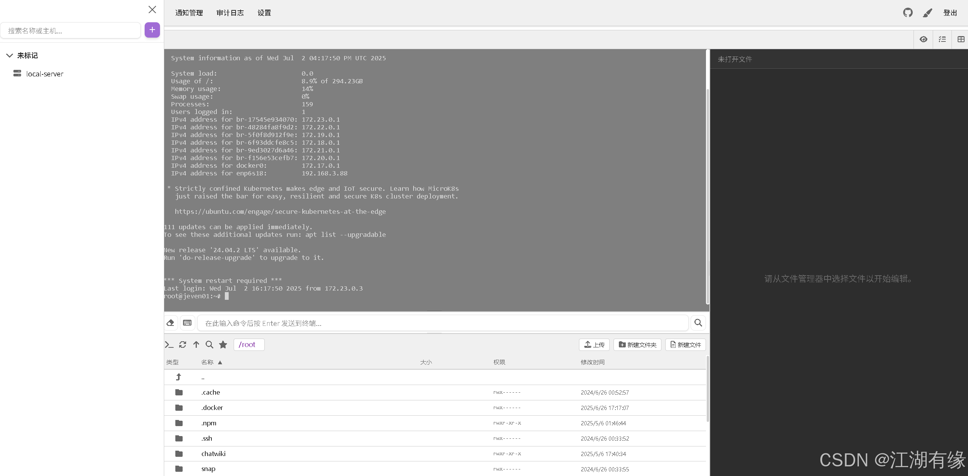Open the 审计日志 menu
Screen dimensions: 968x476
pos(230,13)
